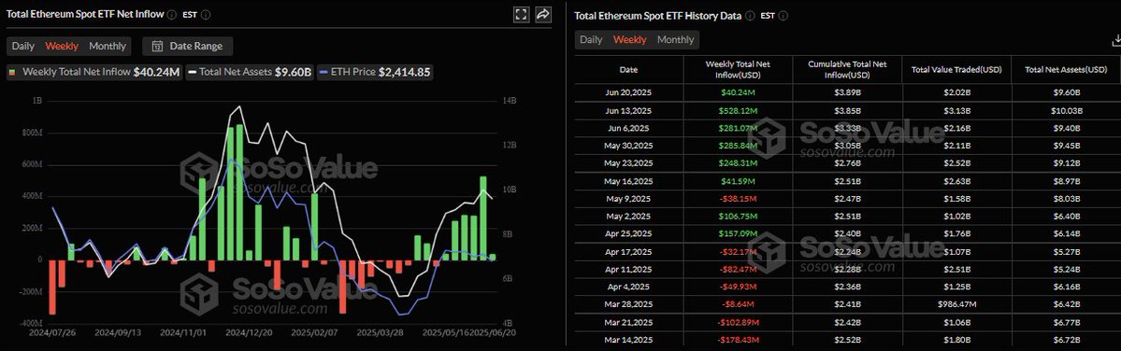
Task: Select Weekly tab in history data panel
Action: pos(630,39)
